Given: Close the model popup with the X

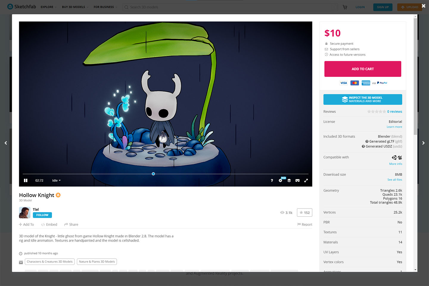Looking at the screenshot, I should pyautogui.click(x=423, y=6).
